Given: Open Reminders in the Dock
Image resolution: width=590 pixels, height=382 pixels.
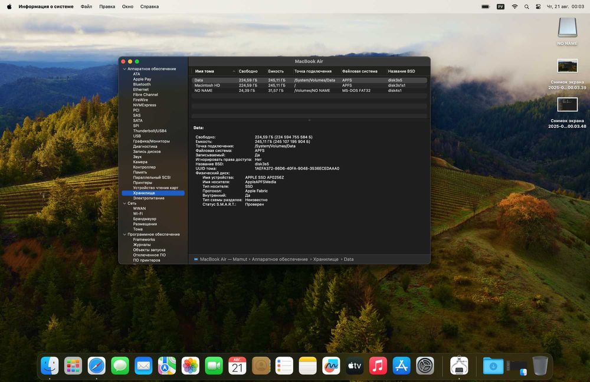Looking at the screenshot, I should 284,365.
